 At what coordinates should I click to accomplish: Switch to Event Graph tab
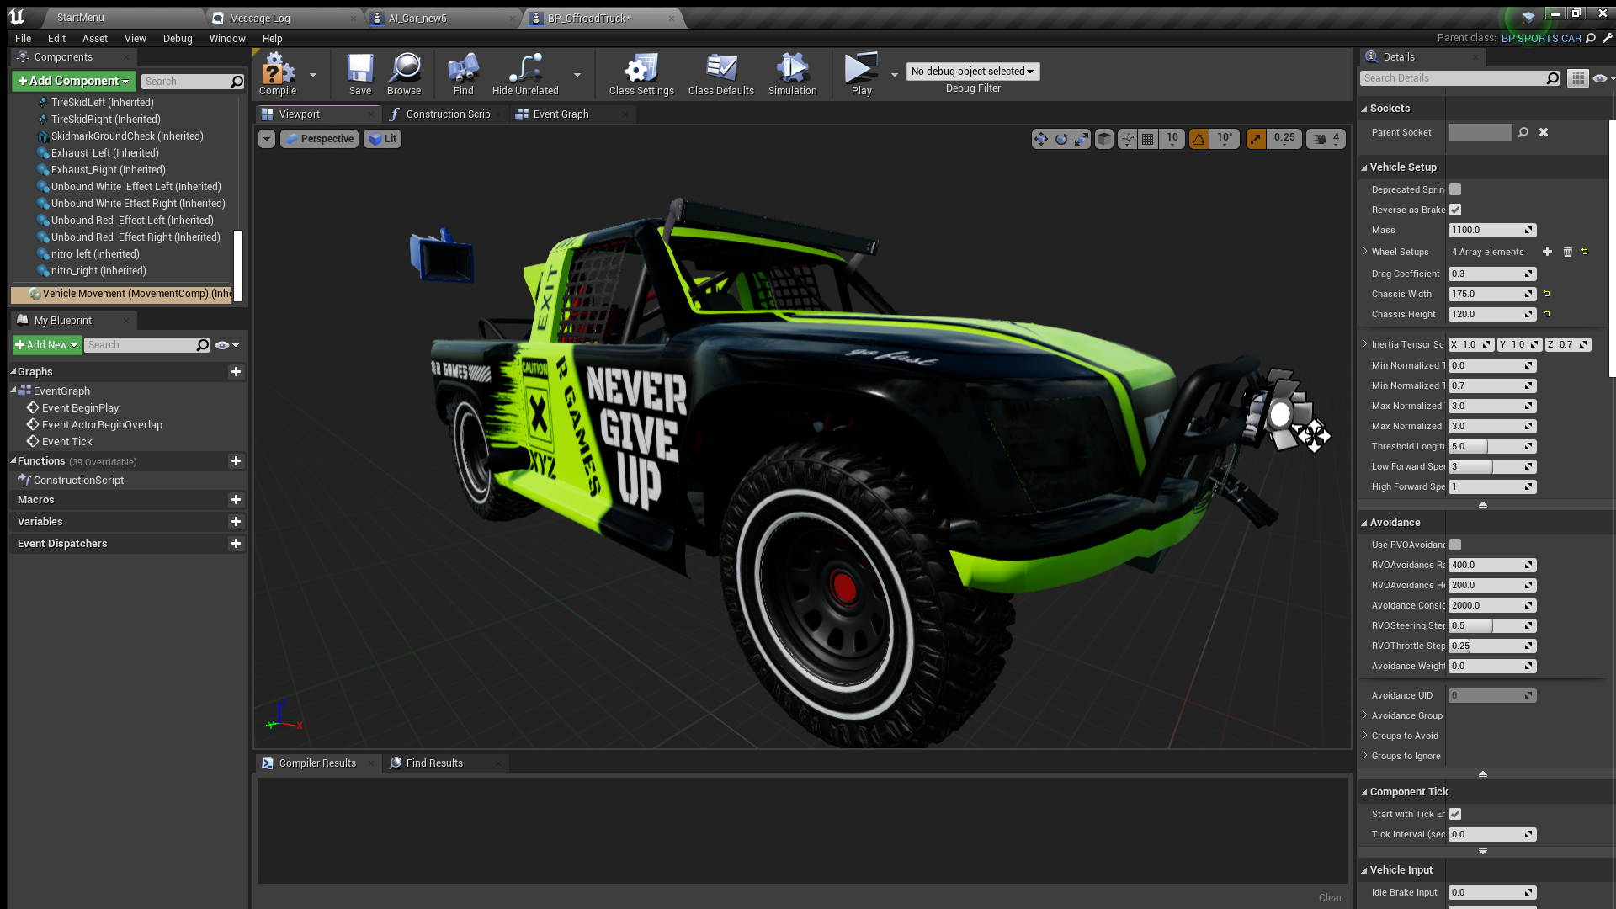point(561,114)
